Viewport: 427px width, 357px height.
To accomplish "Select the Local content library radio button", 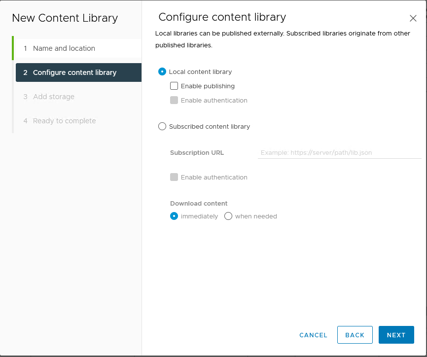I will pyautogui.click(x=162, y=71).
